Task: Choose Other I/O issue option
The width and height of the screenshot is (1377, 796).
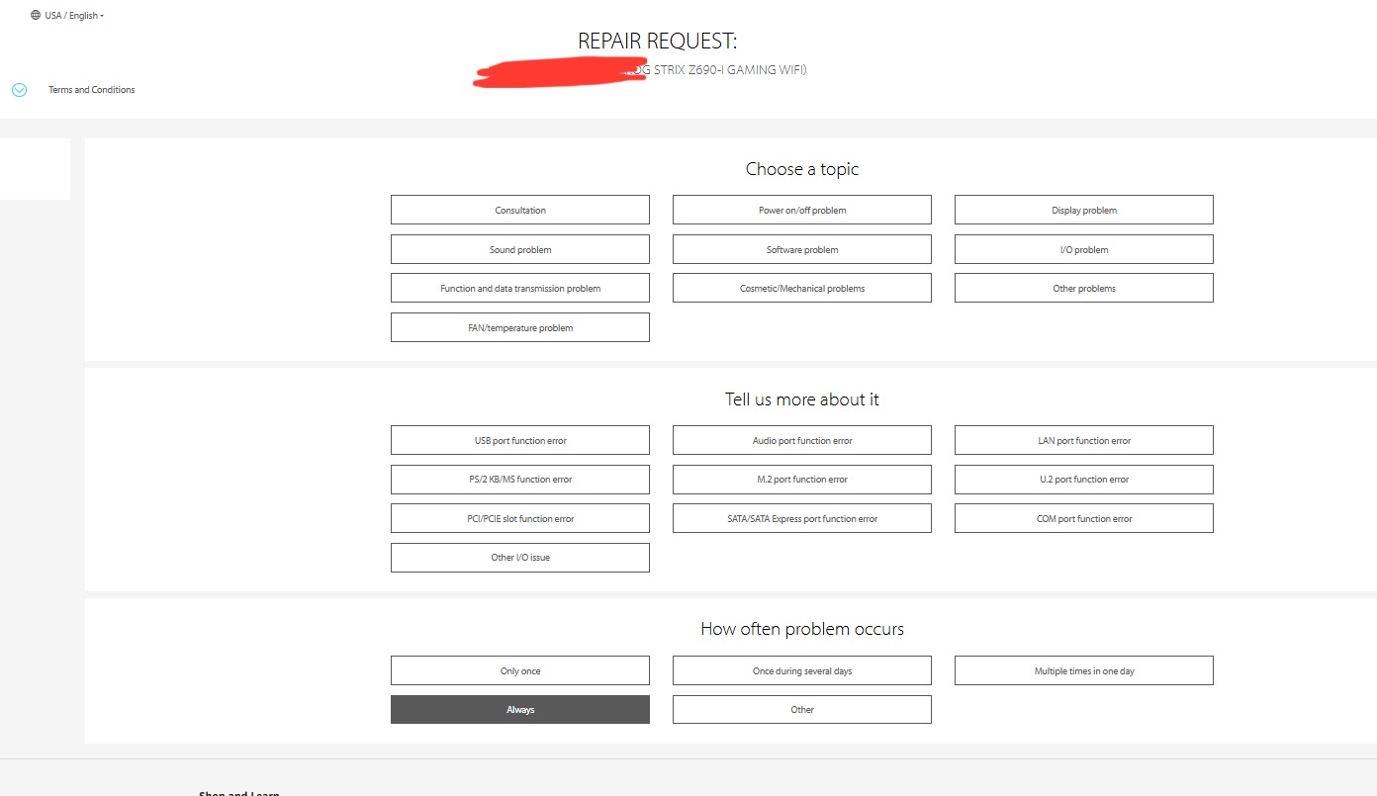Action: 520,557
